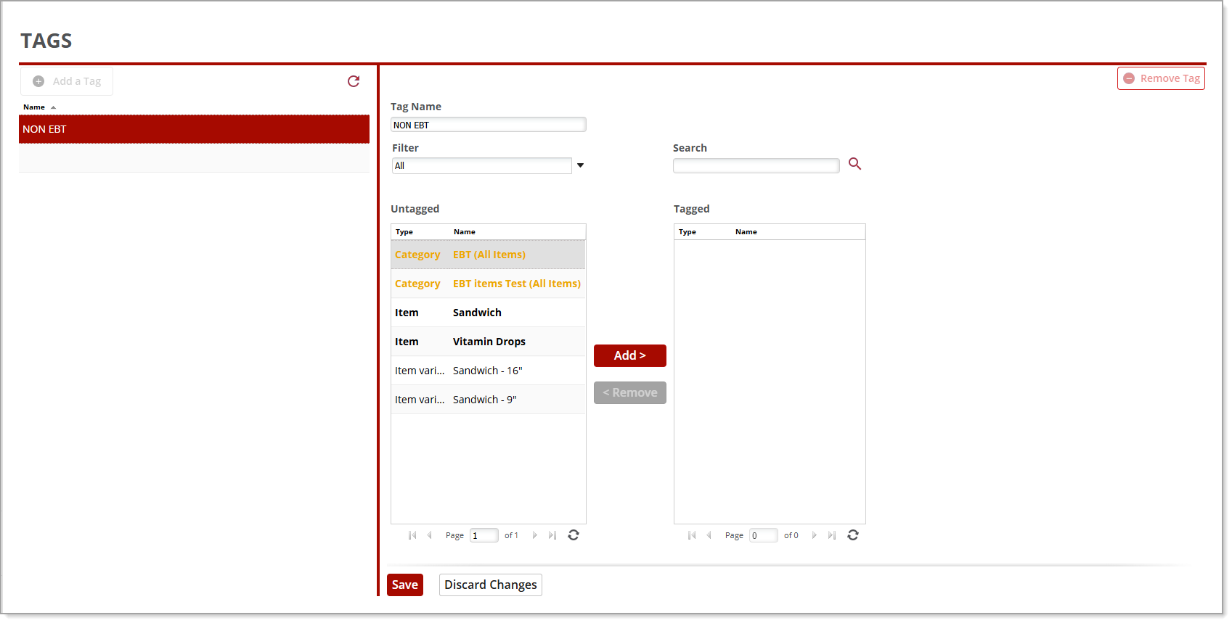Click Tagged Type column header
This screenshot has width=1232, height=623.
(688, 232)
